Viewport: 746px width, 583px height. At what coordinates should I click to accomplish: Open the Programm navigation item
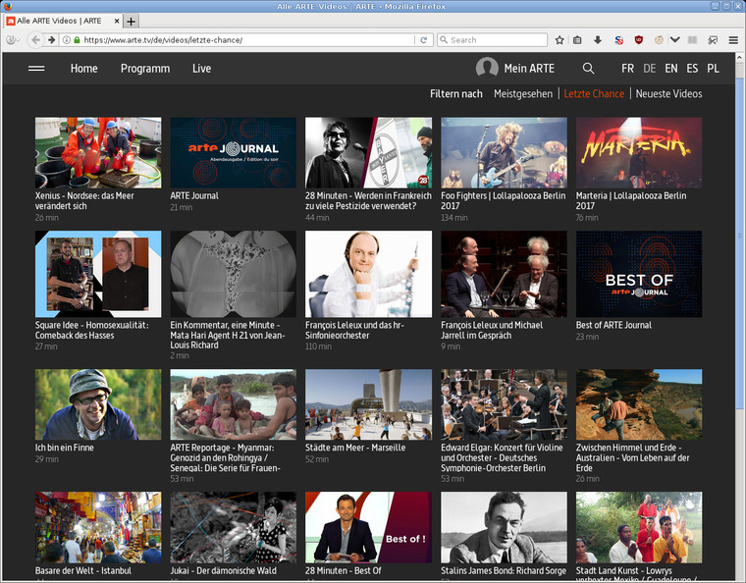click(145, 69)
